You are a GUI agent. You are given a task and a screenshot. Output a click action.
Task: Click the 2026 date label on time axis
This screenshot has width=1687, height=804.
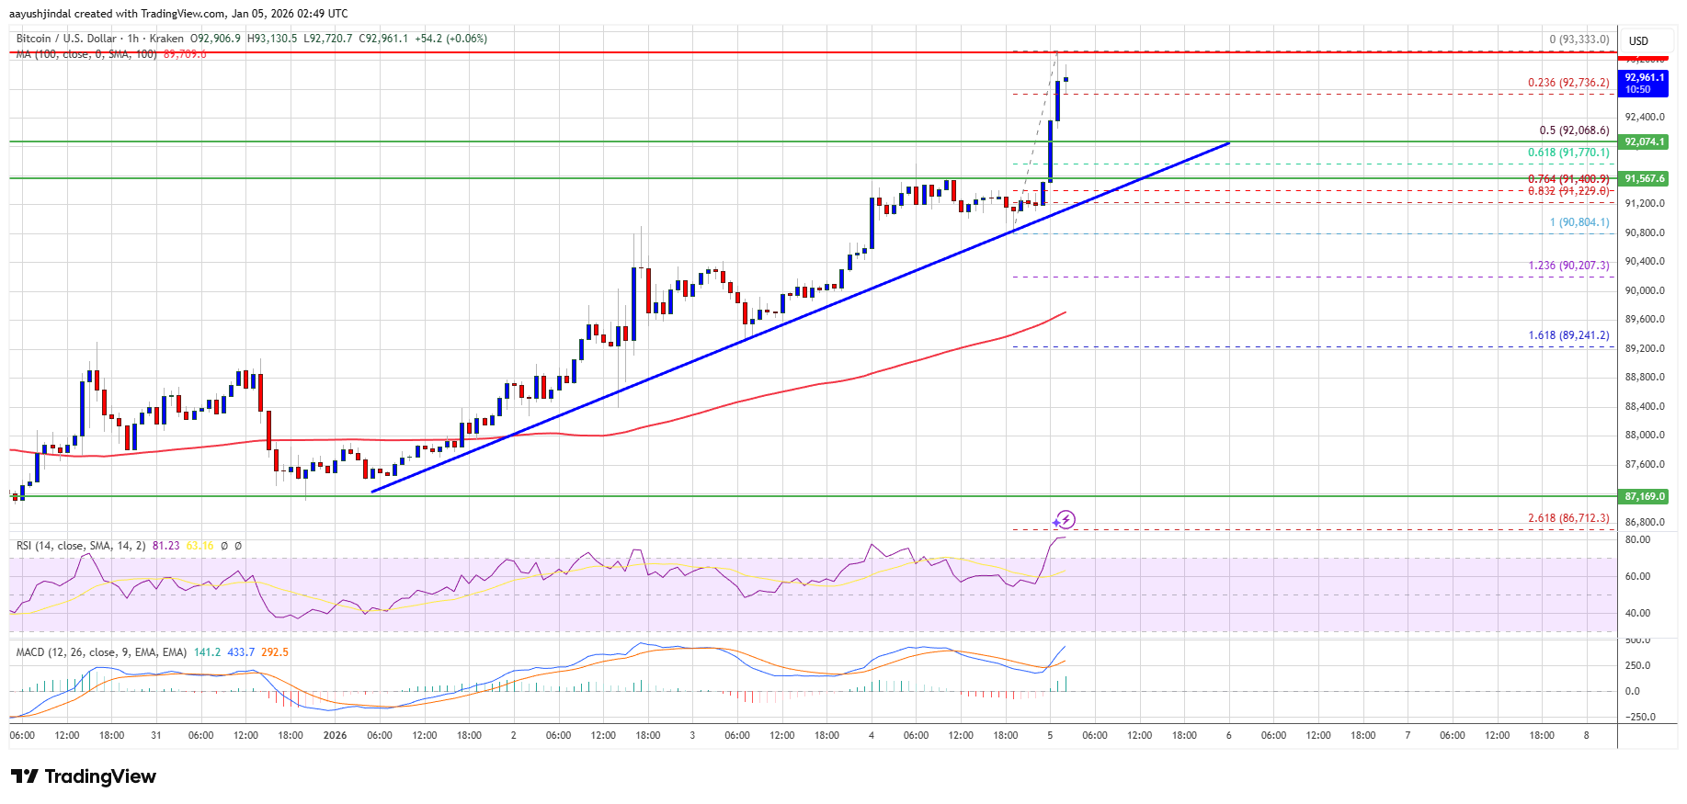click(335, 735)
